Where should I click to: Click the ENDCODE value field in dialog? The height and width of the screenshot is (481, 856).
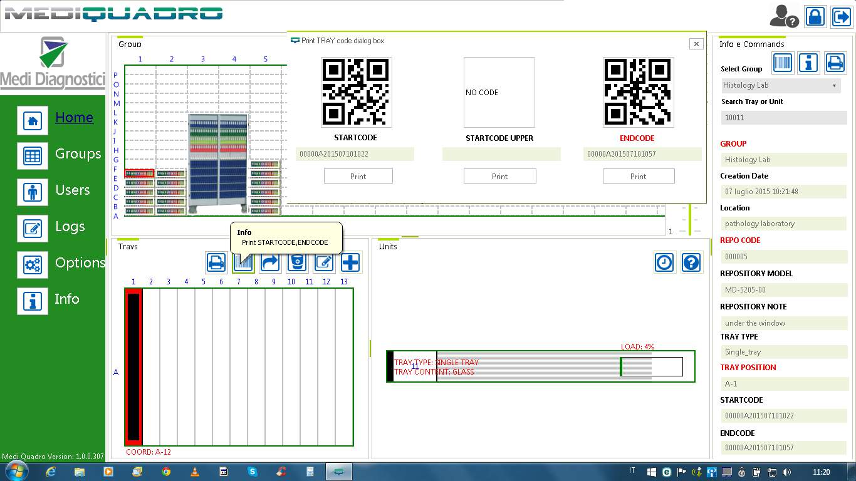[x=642, y=154]
